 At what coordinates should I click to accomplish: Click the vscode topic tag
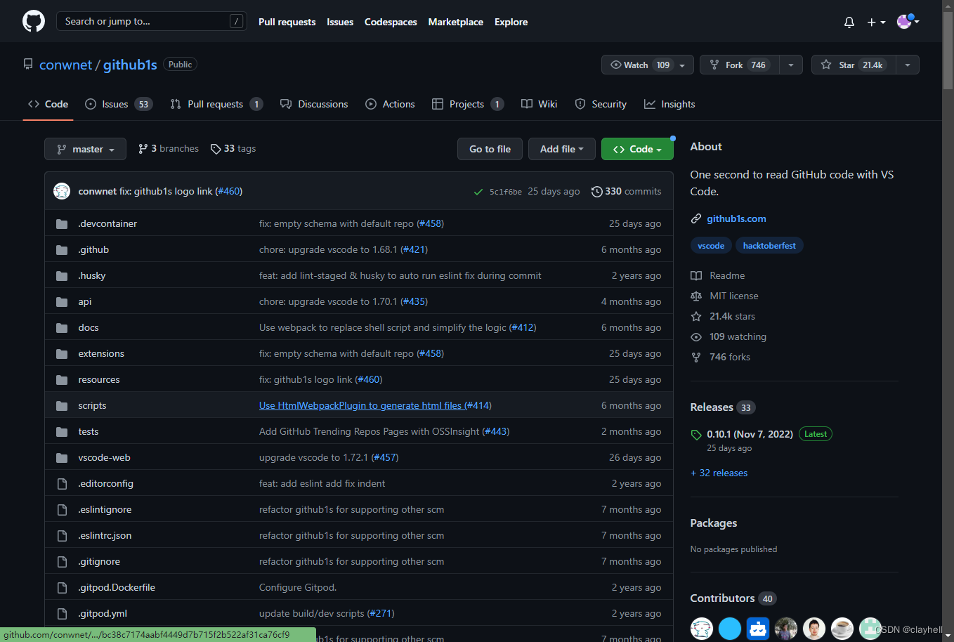tap(711, 246)
